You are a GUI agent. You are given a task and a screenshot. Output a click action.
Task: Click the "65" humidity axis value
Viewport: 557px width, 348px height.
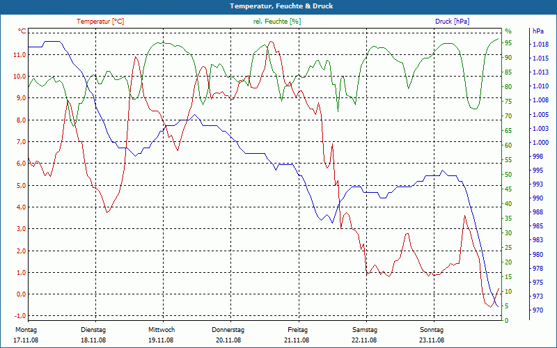(x=508, y=130)
